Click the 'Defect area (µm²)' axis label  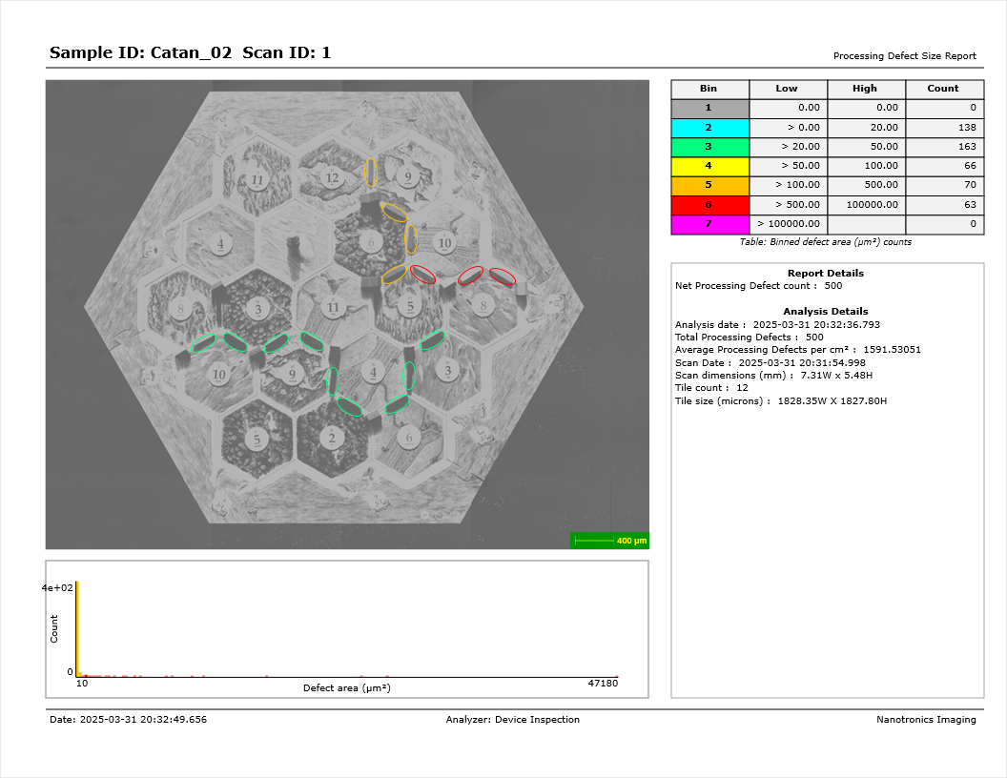coord(347,688)
